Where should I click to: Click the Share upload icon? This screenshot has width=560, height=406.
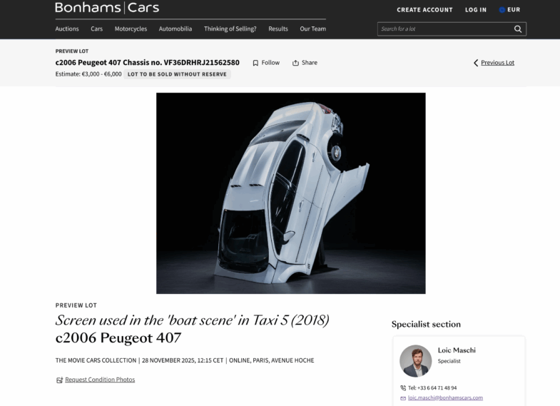pyautogui.click(x=295, y=63)
